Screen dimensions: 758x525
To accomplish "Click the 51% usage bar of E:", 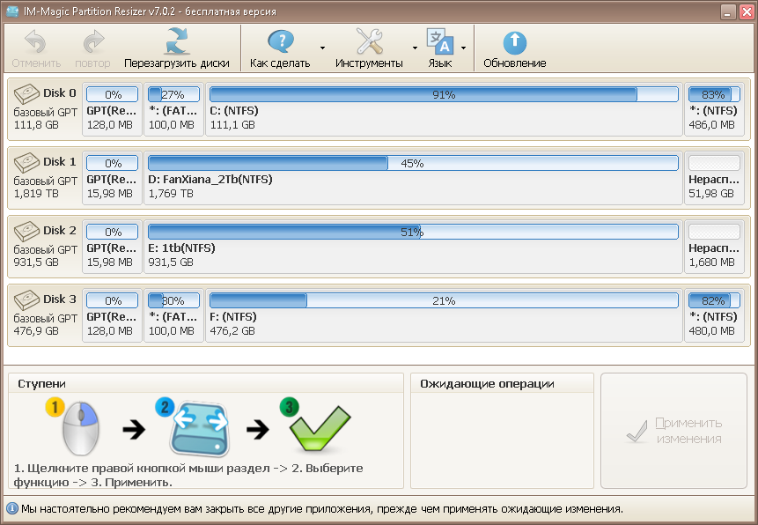I will pos(413,232).
